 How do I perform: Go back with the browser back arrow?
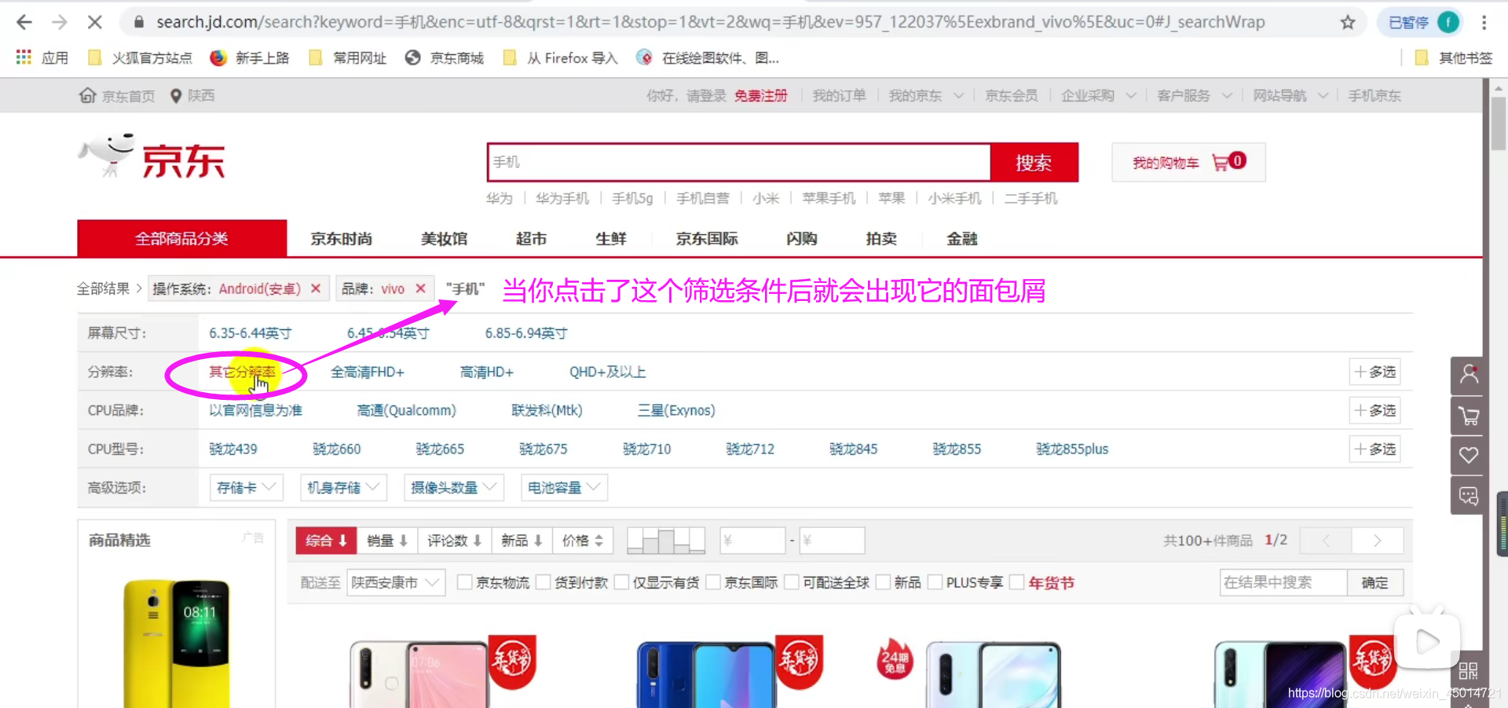point(24,23)
